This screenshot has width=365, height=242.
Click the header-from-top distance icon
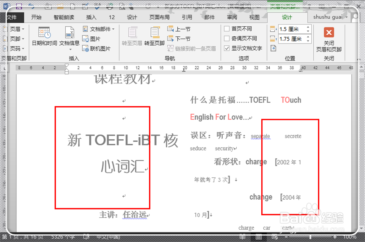click(x=273, y=29)
